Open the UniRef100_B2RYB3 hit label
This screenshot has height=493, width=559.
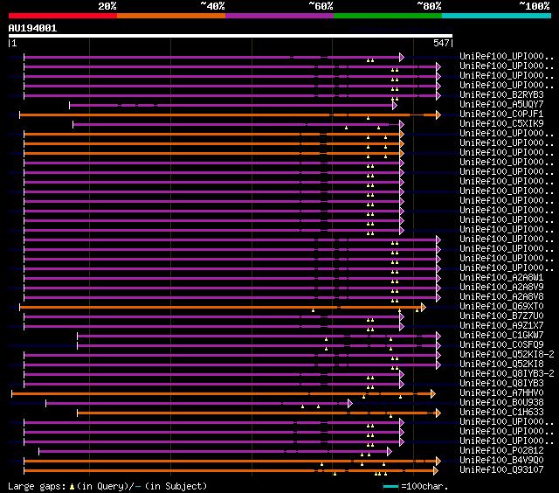pos(501,95)
